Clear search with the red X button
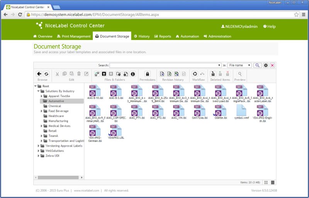 [272, 65]
